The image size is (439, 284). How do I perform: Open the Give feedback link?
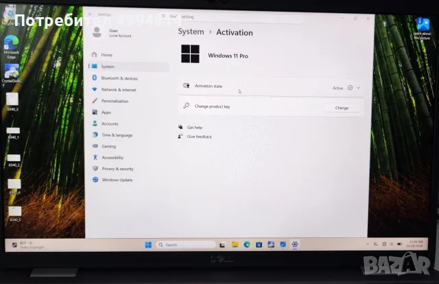[x=200, y=137]
